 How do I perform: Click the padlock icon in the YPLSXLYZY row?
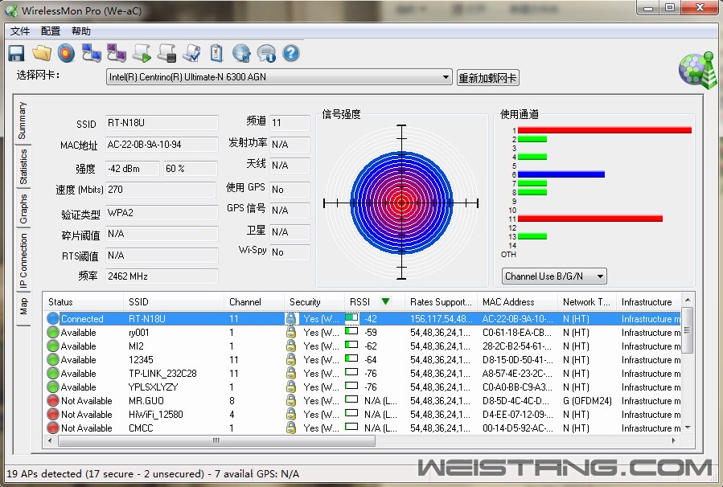[291, 387]
